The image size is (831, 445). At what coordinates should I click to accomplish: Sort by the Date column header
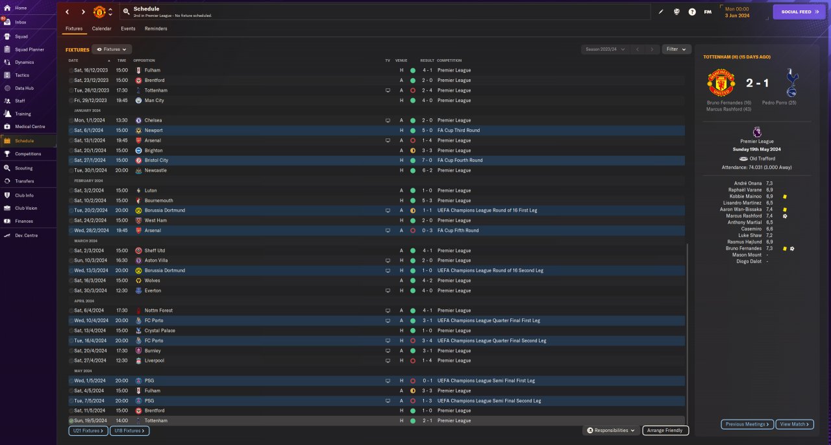point(73,60)
